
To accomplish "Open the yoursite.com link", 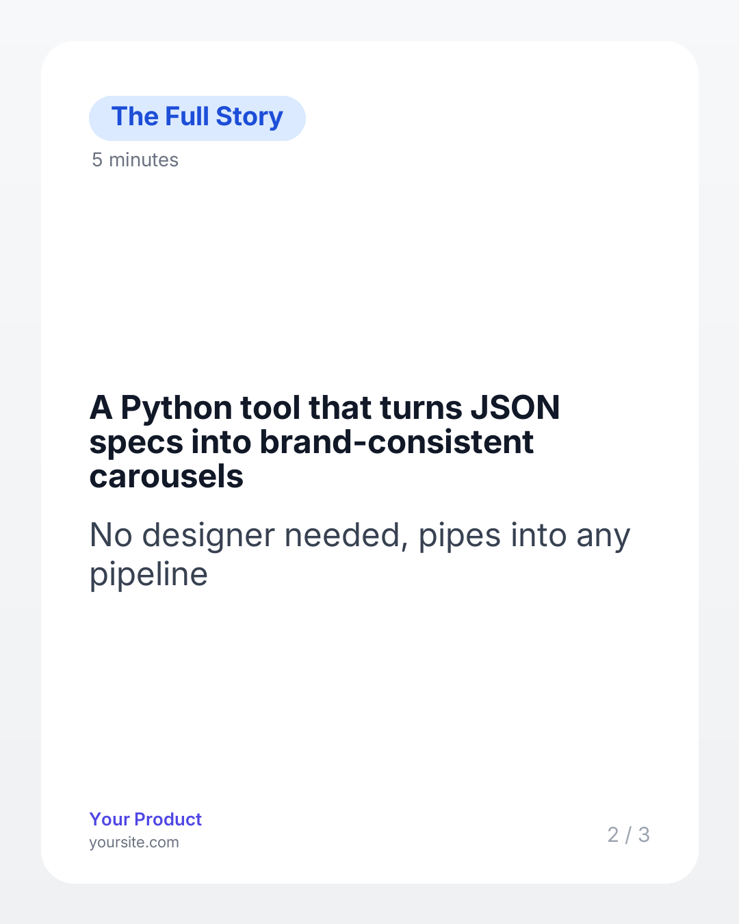I will point(134,843).
